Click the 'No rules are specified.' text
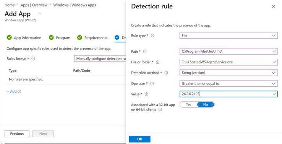 click(x=26, y=79)
